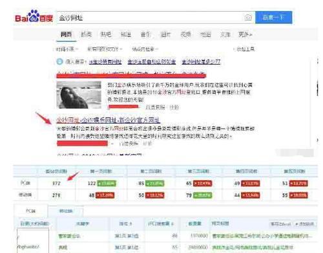Select the PC端 row total 372
Screen dimensions: 323x253
click(56, 184)
